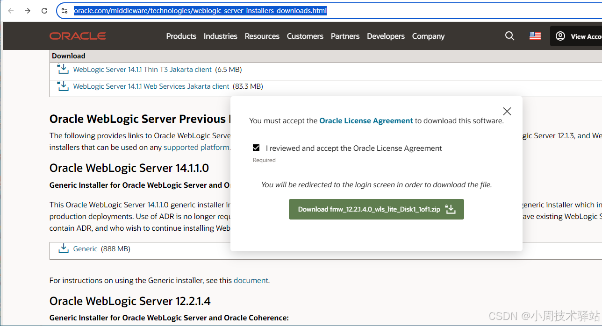The height and width of the screenshot is (326, 602).
Task: Open the Products menu
Action: (181, 36)
